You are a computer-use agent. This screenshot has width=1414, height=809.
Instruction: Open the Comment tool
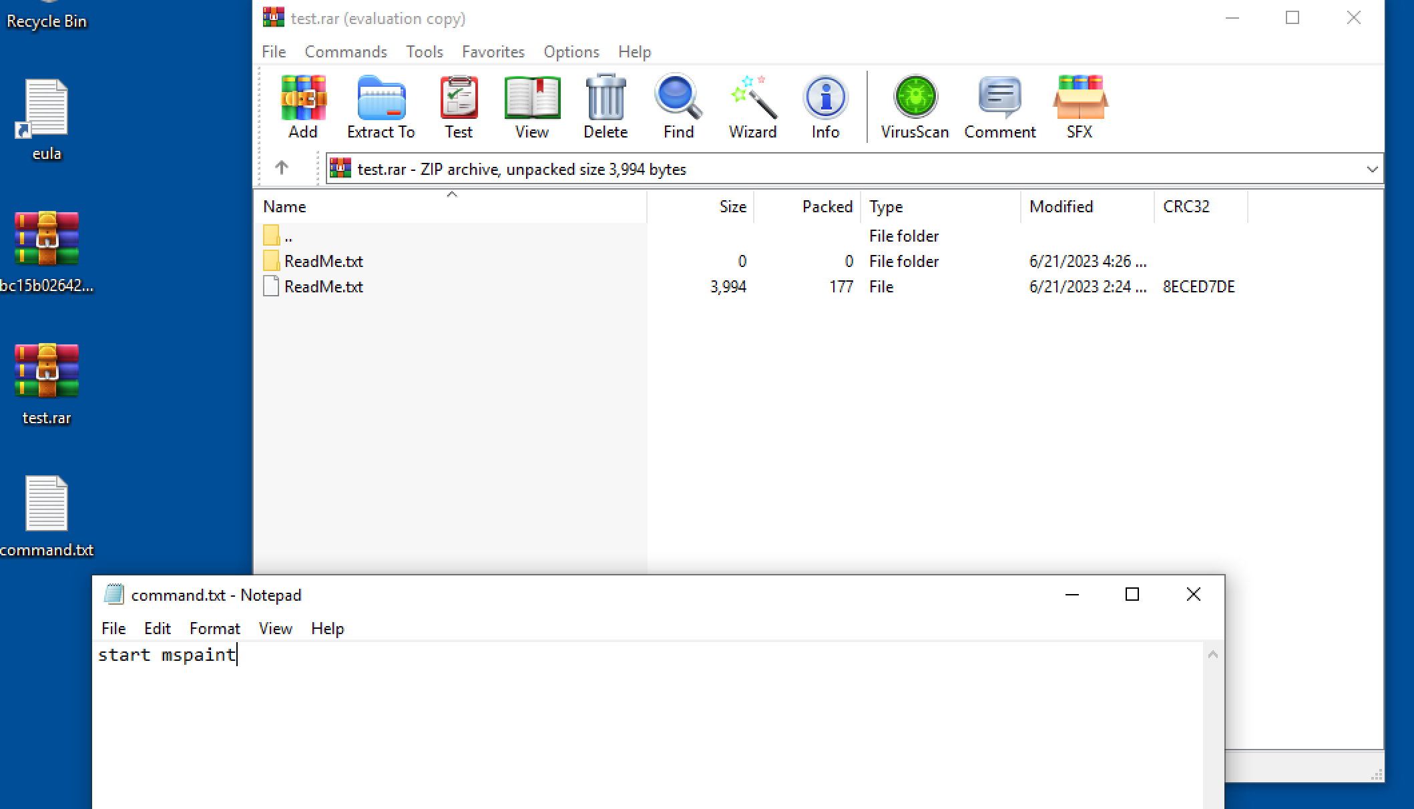click(999, 107)
